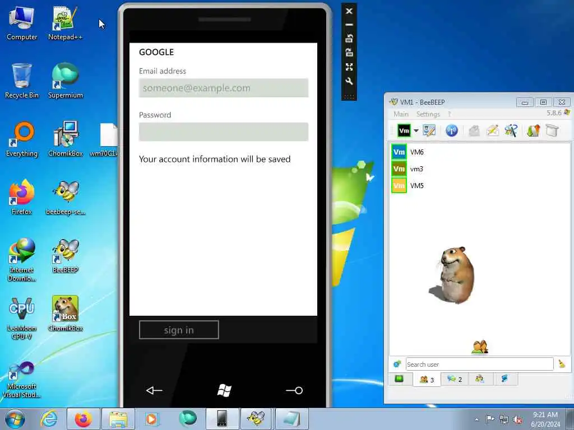Viewport: 574px width, 430px height.
Task: Open File Explorer from taskbar
Action: coord(118,419)
